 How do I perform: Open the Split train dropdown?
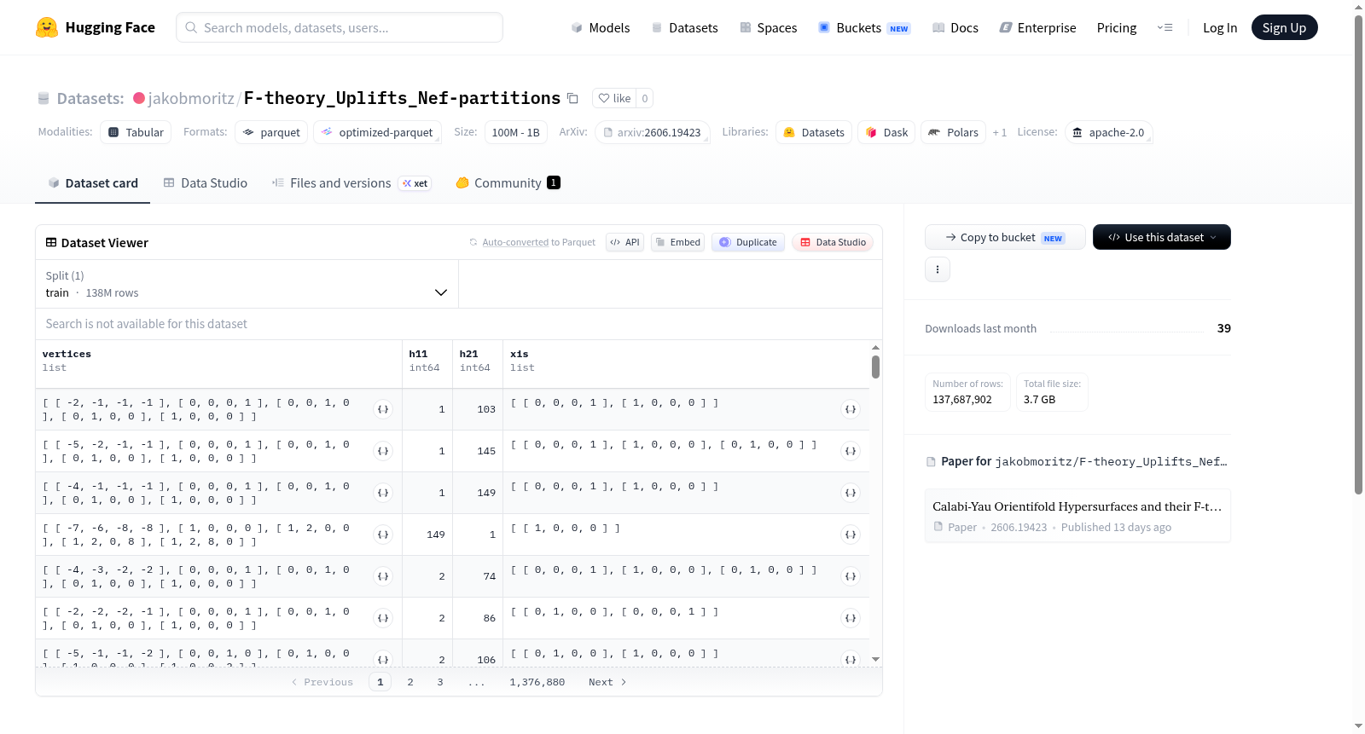247,284
